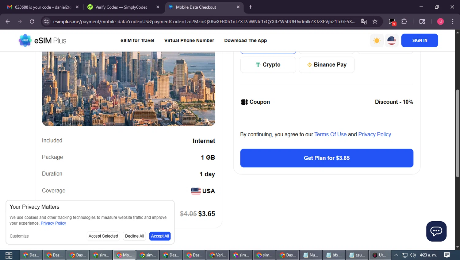Go forward in browser

tap(20, 21)
